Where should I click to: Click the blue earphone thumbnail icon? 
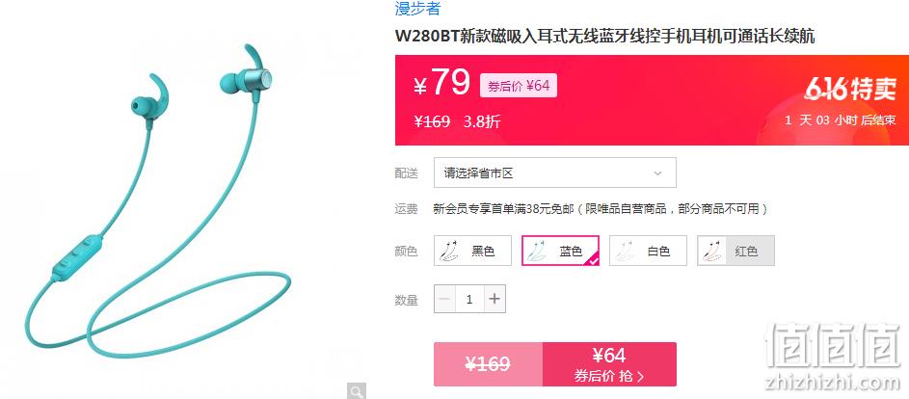point(536,251)
